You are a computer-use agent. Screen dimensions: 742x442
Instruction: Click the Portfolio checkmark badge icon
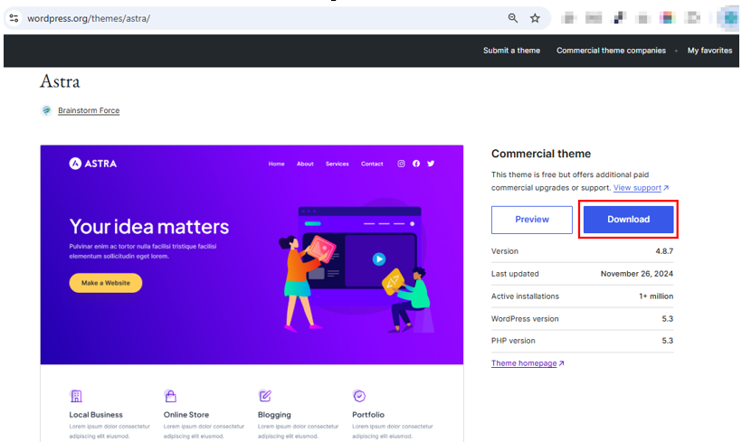(359, 396)
